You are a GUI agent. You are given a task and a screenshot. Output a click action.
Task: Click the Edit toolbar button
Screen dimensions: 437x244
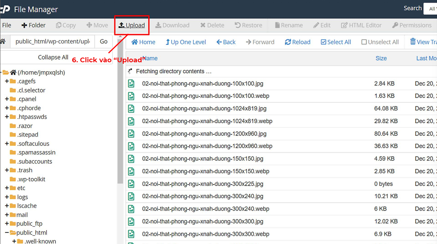click(x=322, y=25)
